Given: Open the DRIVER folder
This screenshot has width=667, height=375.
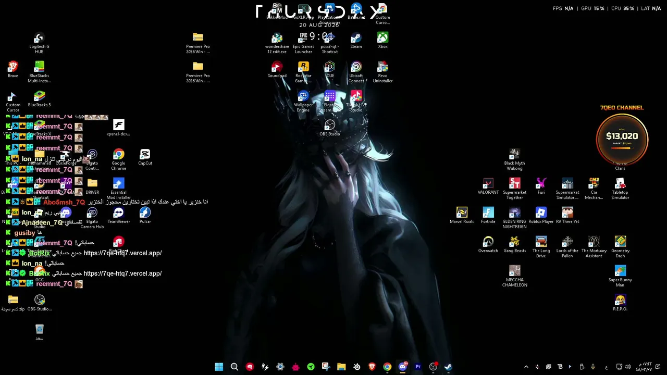Looking at the screenshot, I should coord(92,186).
